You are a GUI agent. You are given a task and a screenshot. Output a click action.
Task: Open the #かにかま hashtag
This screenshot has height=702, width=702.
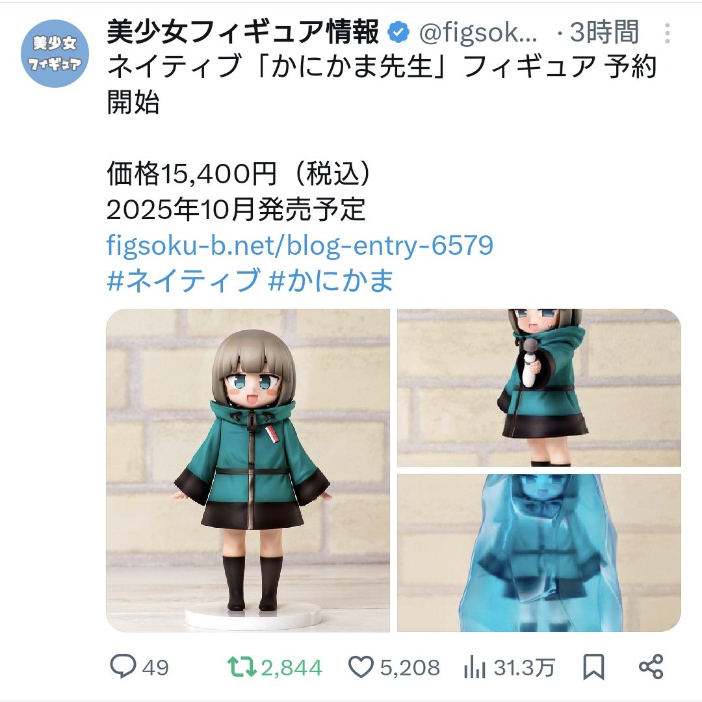pyautogui.click(x=331, y=281)
